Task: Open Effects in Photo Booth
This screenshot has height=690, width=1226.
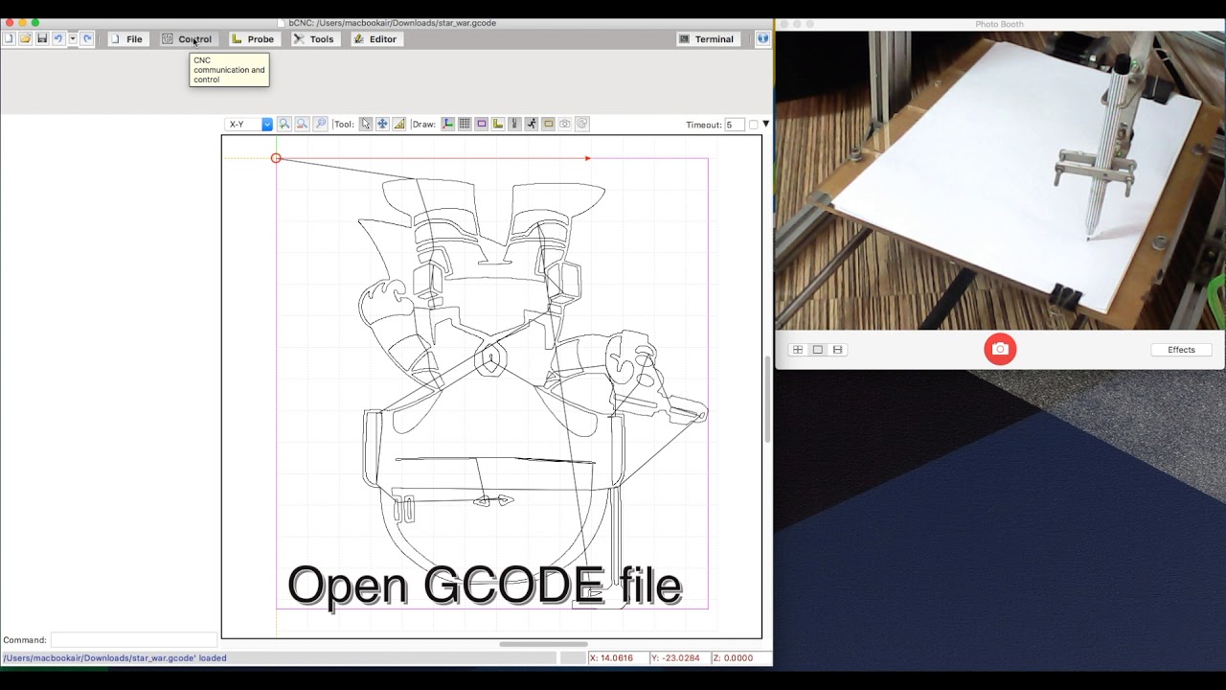Action: point(1181,350)
